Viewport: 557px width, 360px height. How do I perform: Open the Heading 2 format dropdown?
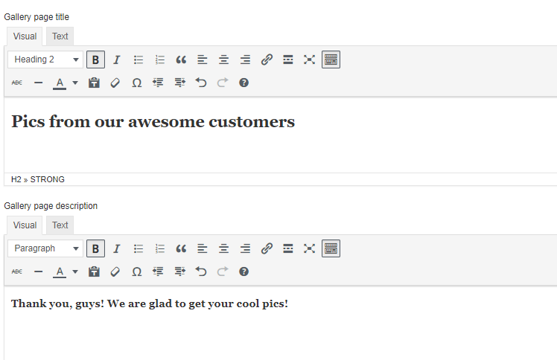pos(45,60)
